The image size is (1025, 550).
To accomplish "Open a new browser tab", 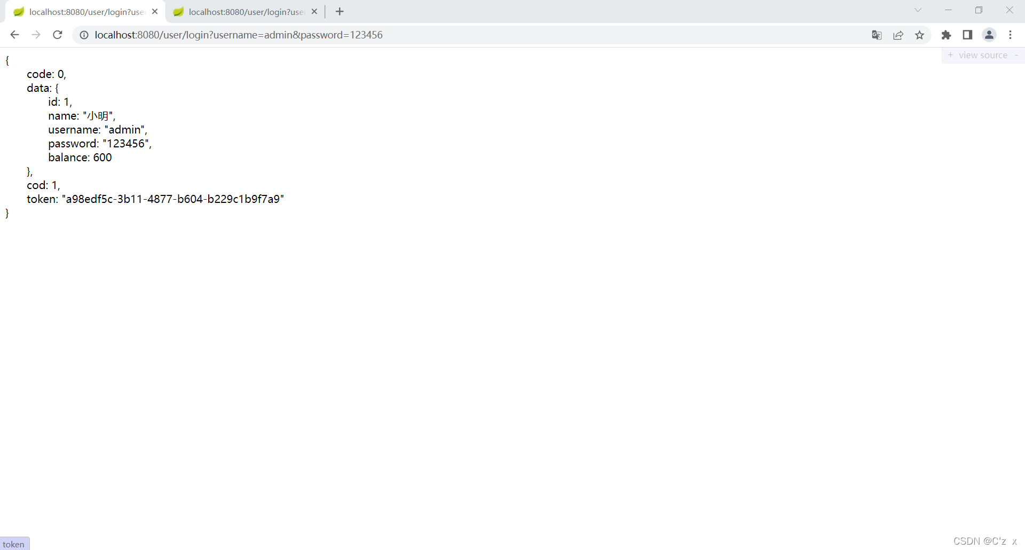I will pyautogui.click(x=340, y=11).
